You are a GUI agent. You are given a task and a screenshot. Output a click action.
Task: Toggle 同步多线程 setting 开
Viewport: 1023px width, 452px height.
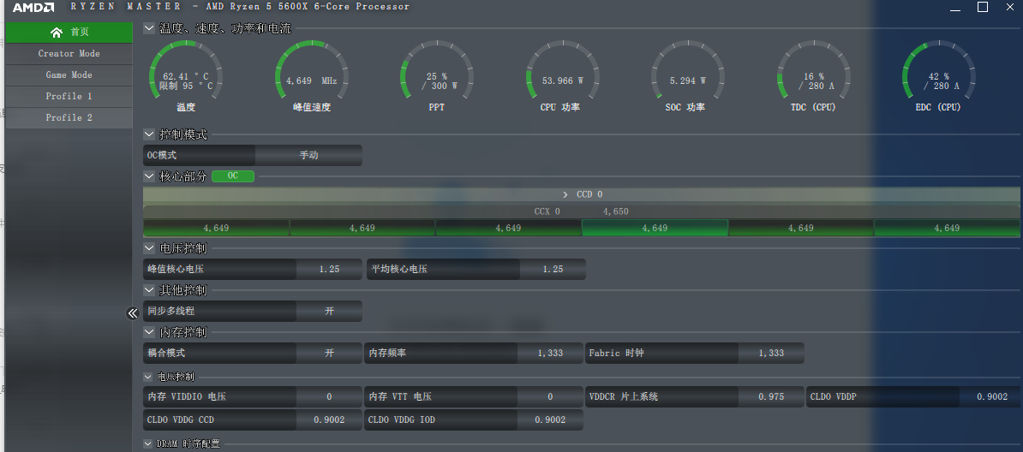point(330,311)
